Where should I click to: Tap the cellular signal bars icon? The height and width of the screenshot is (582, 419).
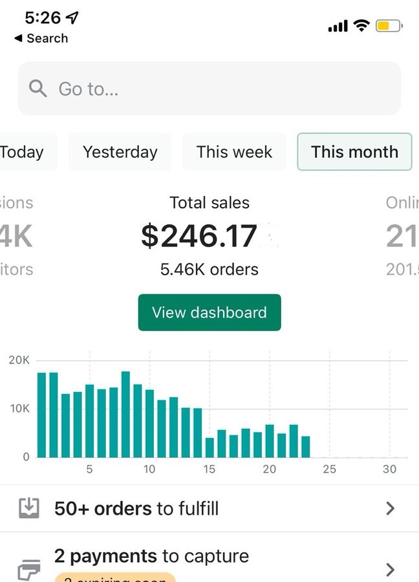338,27
